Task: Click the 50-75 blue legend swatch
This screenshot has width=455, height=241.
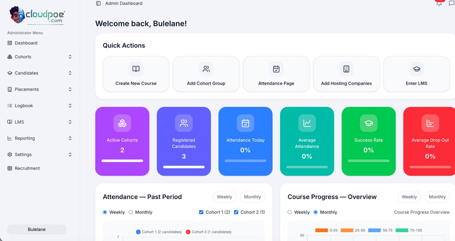Action: click(375, 230)
